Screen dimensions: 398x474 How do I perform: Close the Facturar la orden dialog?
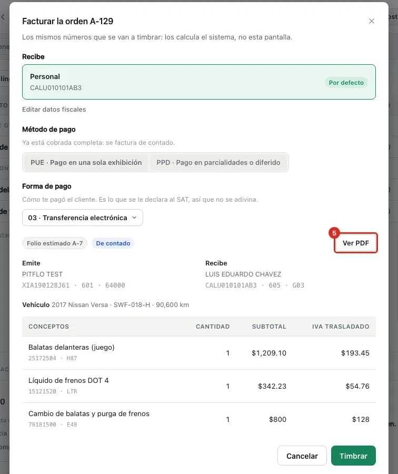(x=371, y=21)
